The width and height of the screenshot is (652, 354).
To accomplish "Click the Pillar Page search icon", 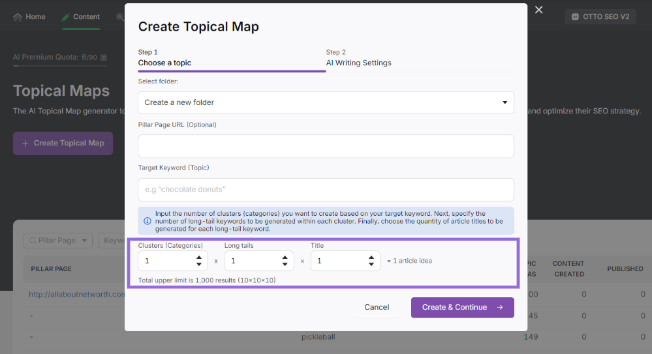I will pos(33,241).
